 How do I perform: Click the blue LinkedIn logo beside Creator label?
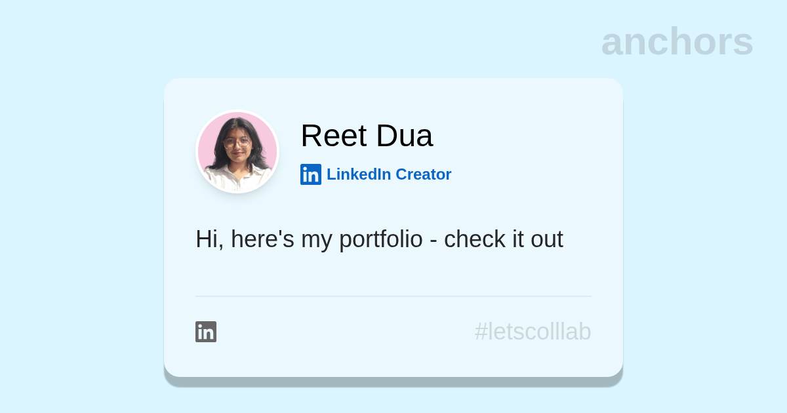[311, 174]
